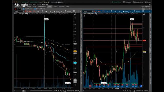Click leftmost red event marker on right chart

click(90, 86)
